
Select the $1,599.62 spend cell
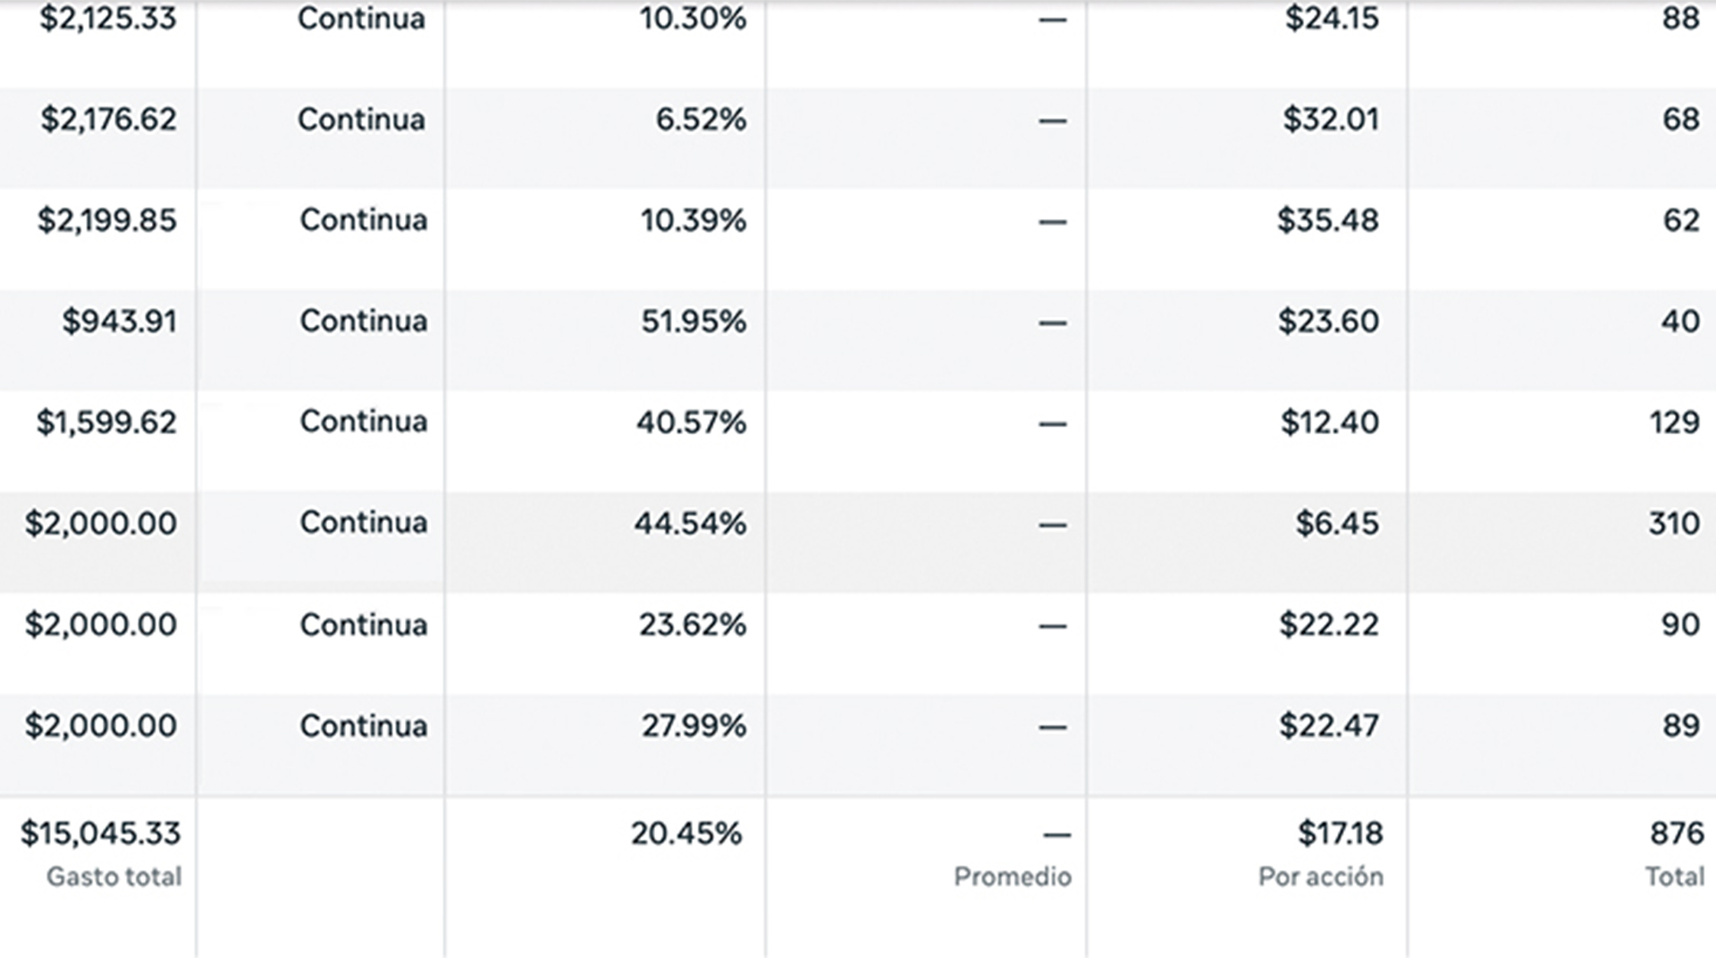point(106,423)
